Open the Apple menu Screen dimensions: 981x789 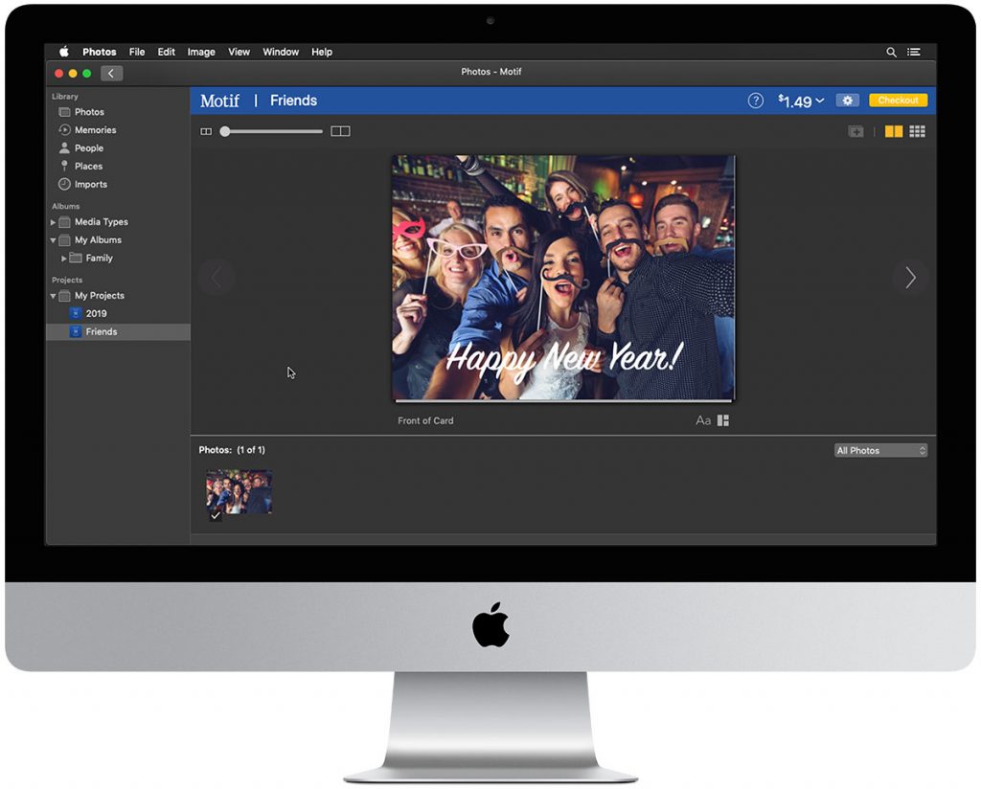(64, 52)
